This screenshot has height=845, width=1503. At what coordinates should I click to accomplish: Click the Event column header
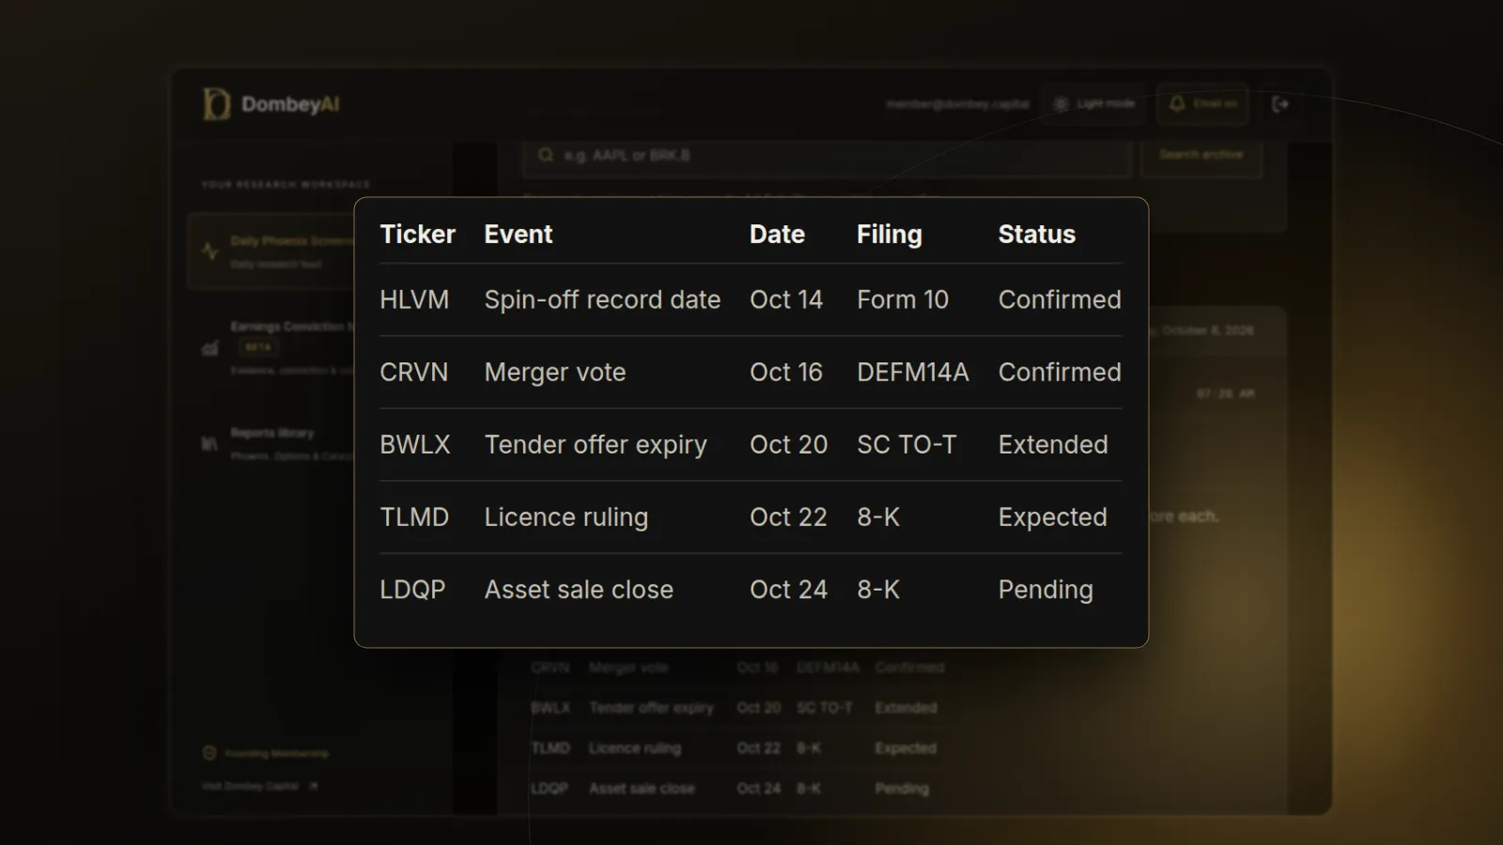(519, 235)
